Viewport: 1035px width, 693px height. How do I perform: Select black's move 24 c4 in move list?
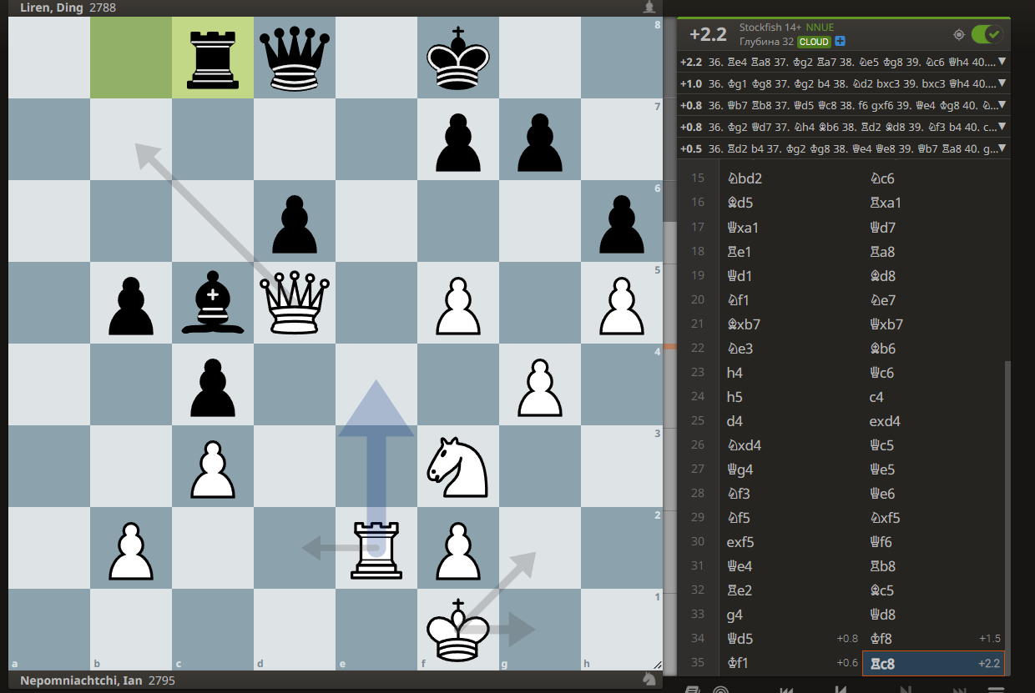click(876, 397)
